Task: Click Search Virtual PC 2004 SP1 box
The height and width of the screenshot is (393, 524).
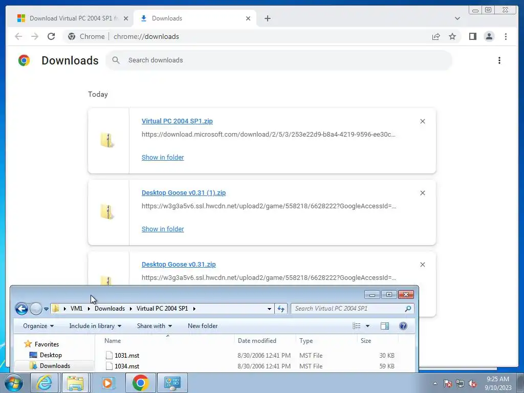Action: (x=352, y=309)
